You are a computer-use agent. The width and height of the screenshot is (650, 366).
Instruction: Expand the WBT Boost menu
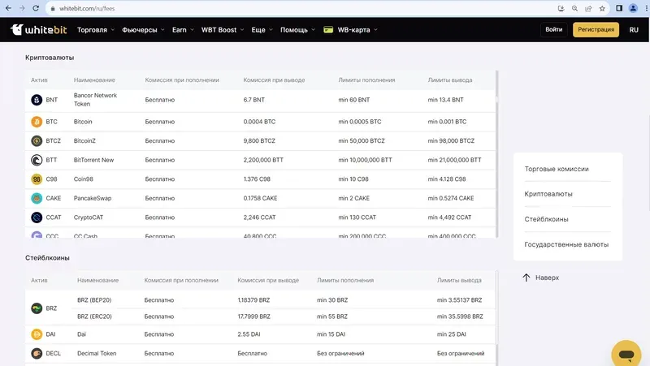223,30
